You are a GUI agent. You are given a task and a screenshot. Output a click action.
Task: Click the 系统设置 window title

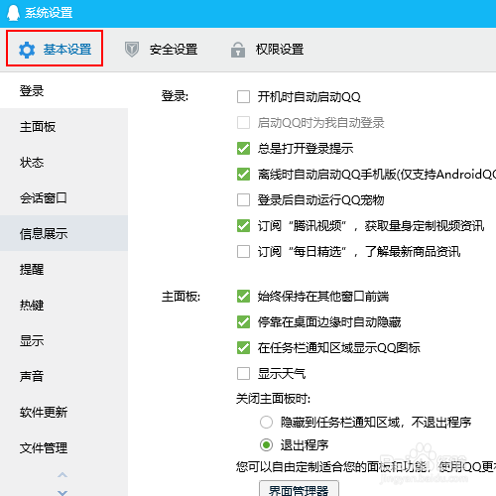click(49, 13)
